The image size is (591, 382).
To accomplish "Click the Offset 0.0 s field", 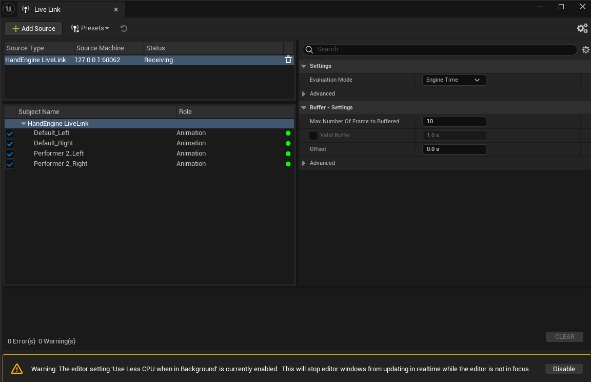I will click(x=454, y=149).
